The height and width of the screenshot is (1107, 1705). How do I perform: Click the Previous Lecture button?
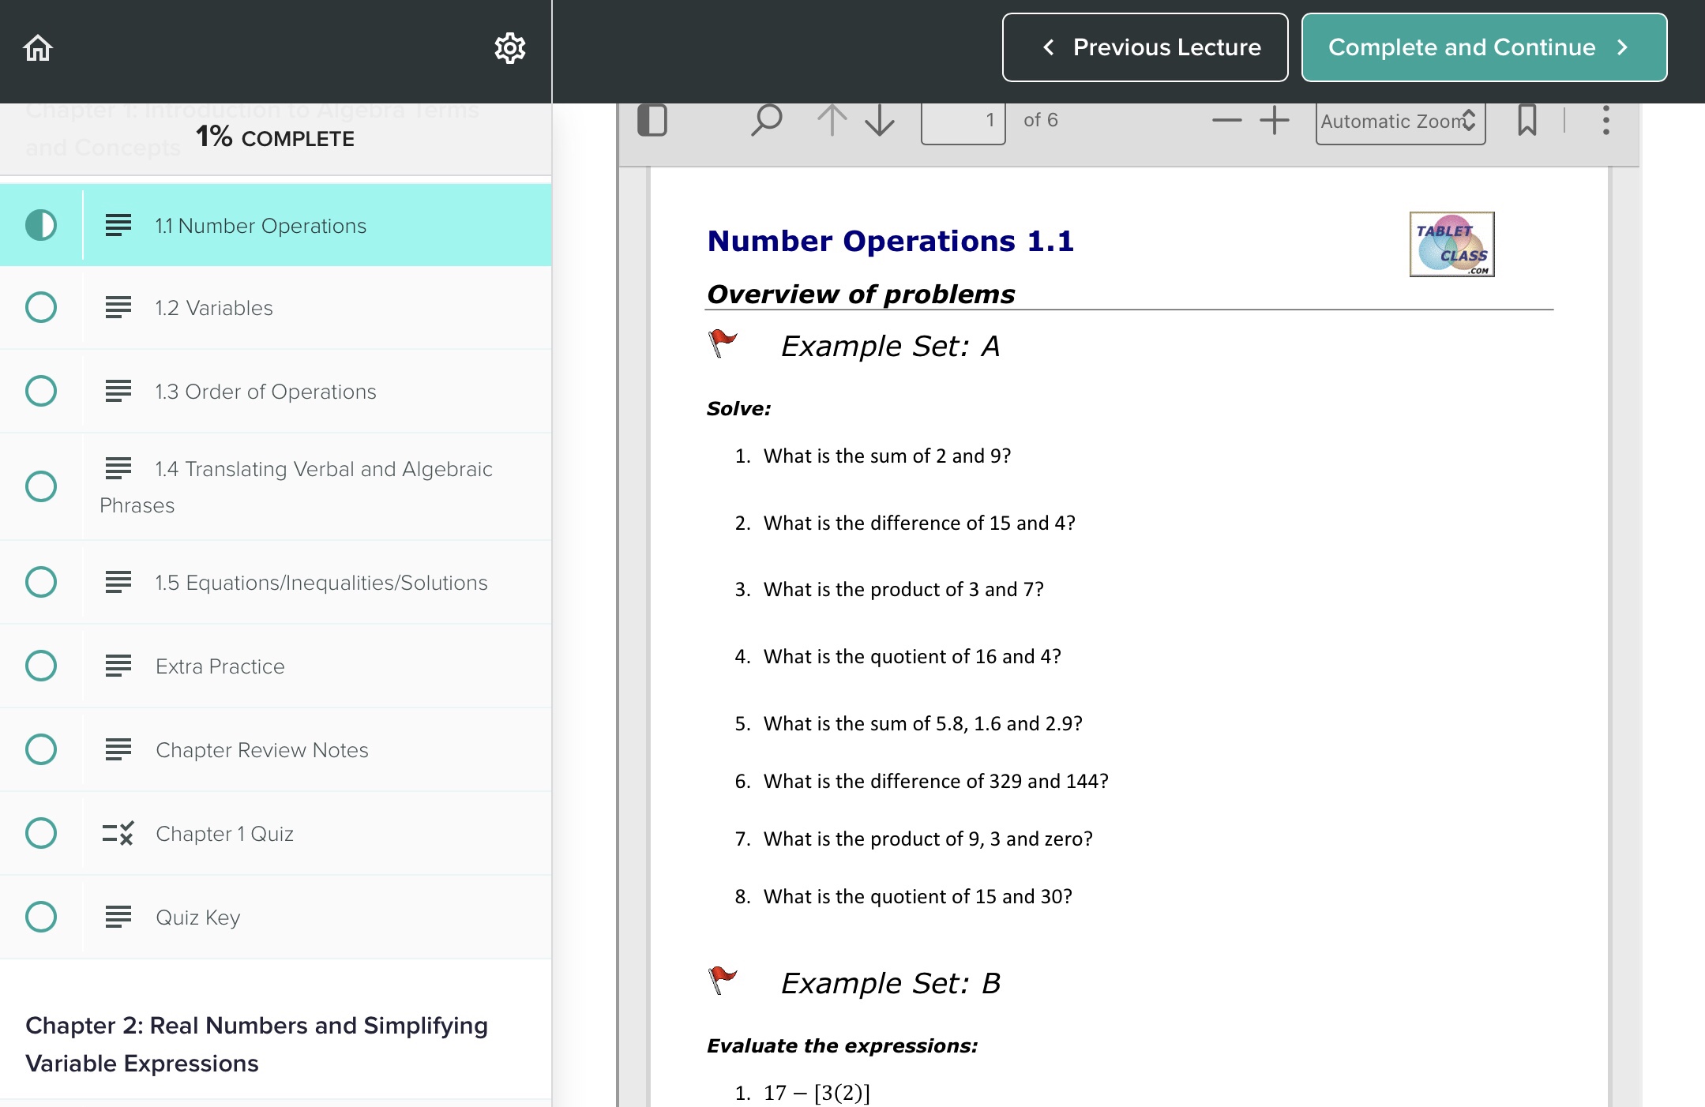click(1144, 47)
